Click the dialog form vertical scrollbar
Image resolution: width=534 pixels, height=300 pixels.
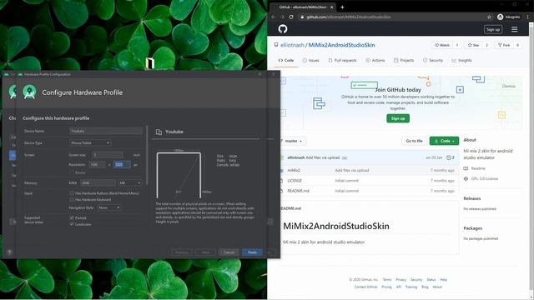tap(147, 155)
